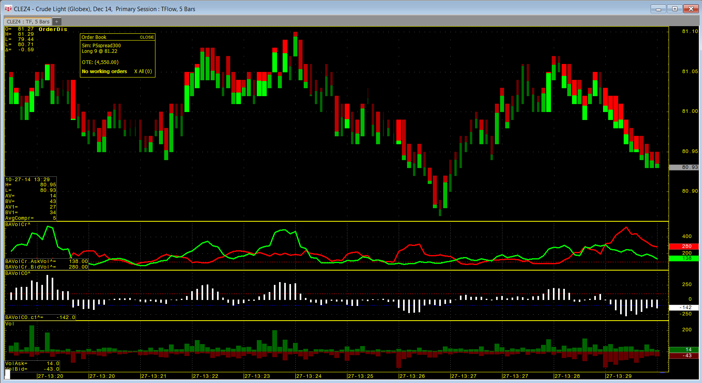Click the green 138 AskVol scale marker

684,258
